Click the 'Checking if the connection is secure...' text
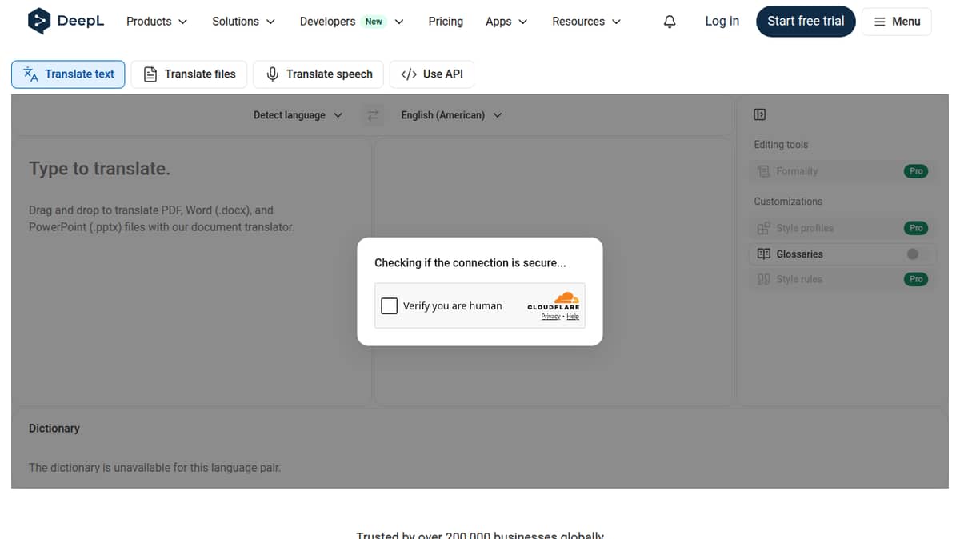 tap(470, 262)
